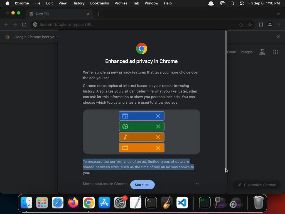Open the Profiles menu
Image resolution: width=285 pixels, height=214 pixels.
point(121,3)
